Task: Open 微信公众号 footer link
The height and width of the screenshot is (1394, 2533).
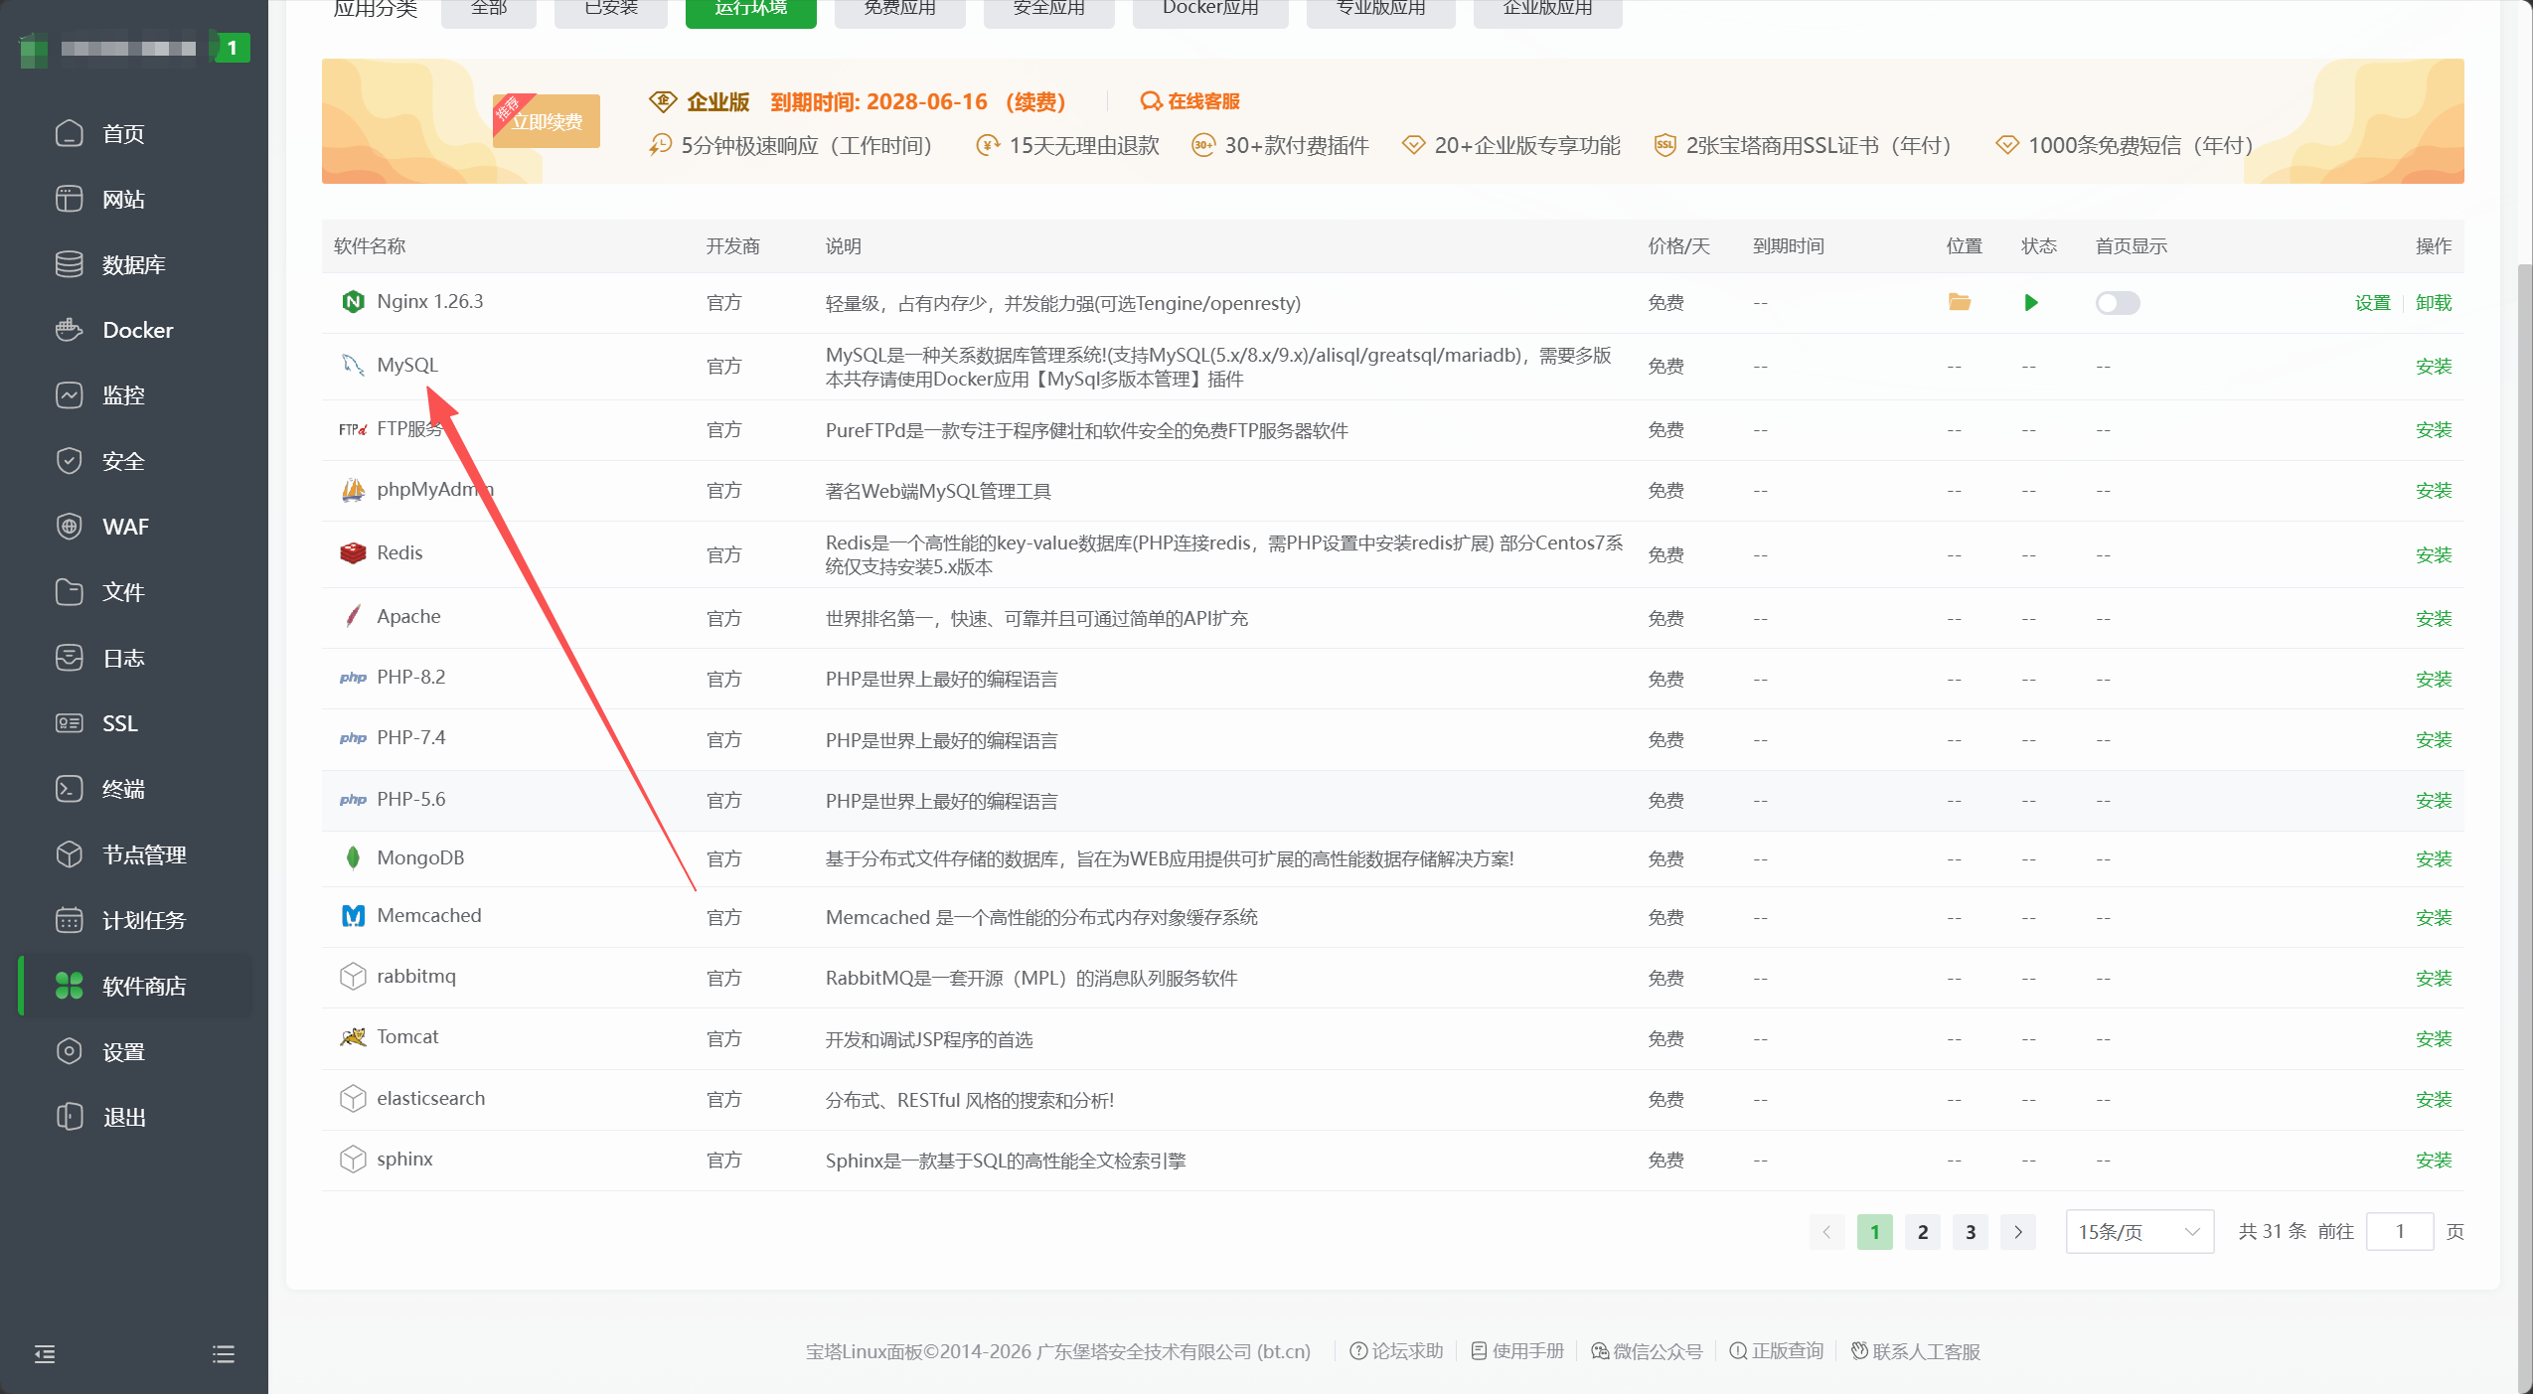Action: tap(1647, 1351)
